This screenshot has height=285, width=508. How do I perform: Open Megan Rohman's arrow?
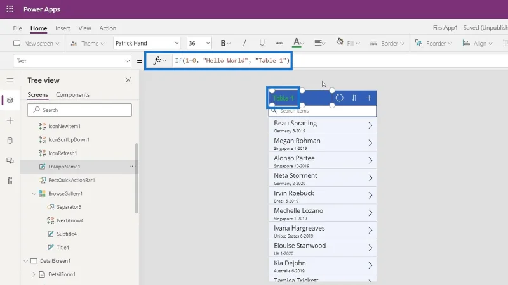click(x=370, y=143)
